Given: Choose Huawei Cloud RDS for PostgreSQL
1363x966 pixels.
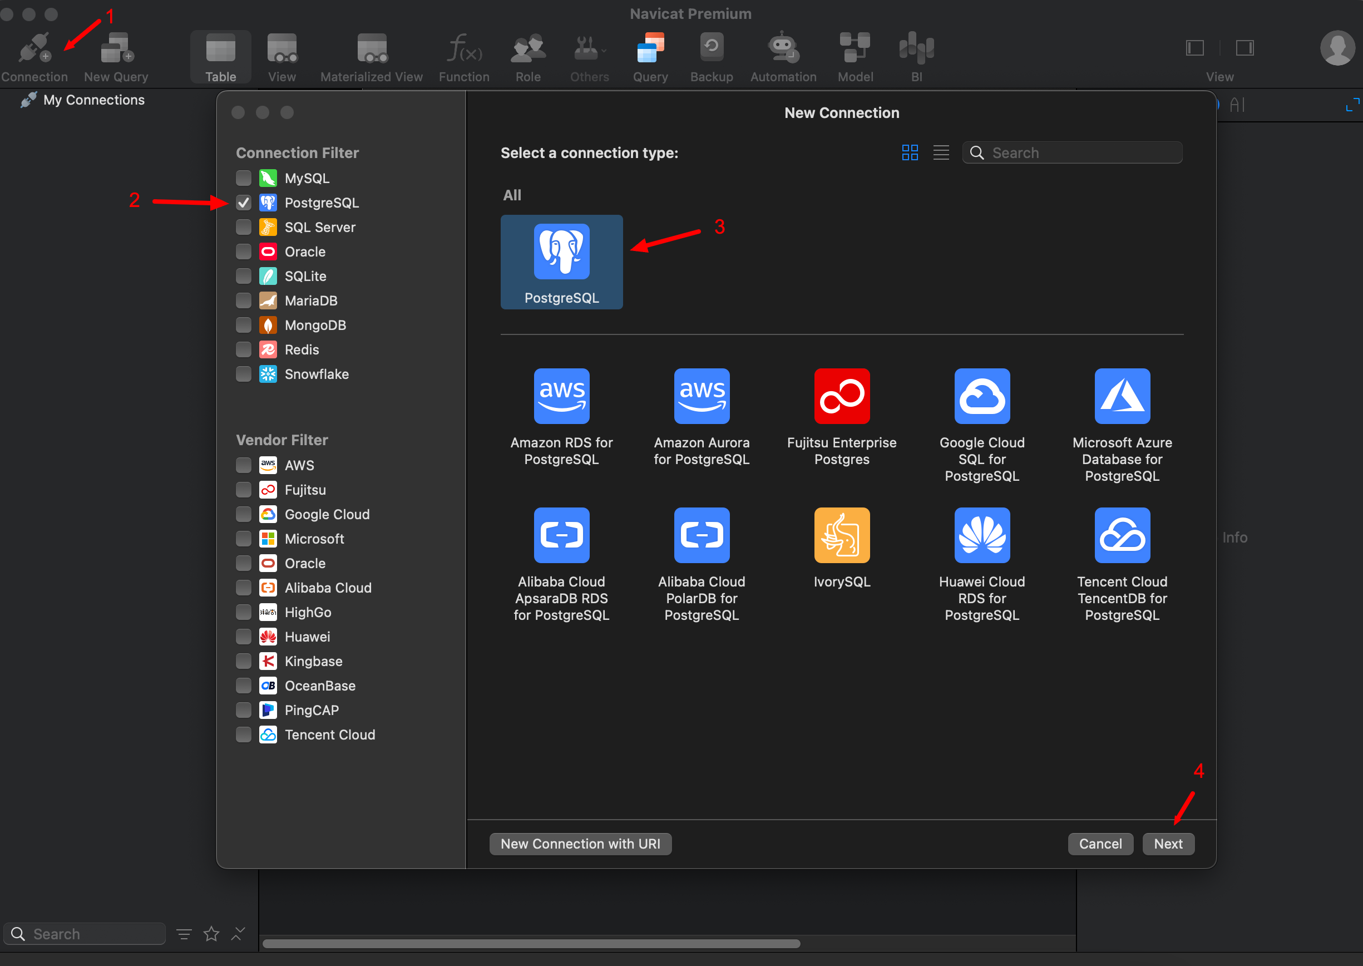Looking at the screenshot, I should [982, 535].
